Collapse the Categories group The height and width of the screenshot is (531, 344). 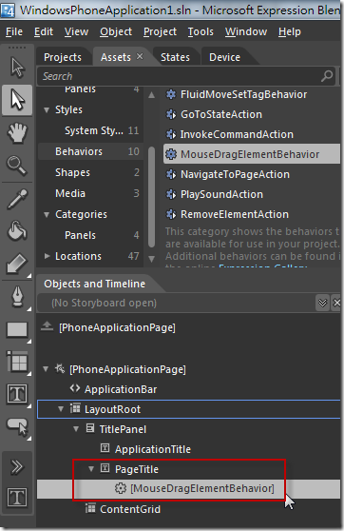47,214
